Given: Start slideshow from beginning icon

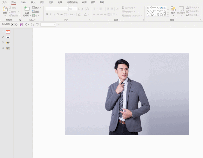Looking at the screenshot, I should pos(37,25).
